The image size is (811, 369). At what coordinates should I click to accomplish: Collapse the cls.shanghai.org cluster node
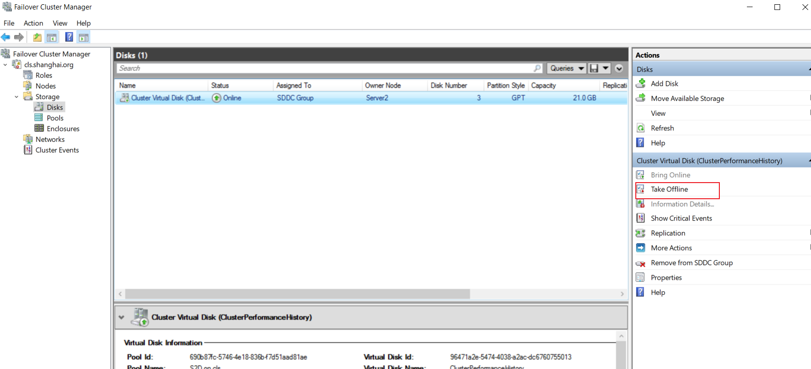5,65
